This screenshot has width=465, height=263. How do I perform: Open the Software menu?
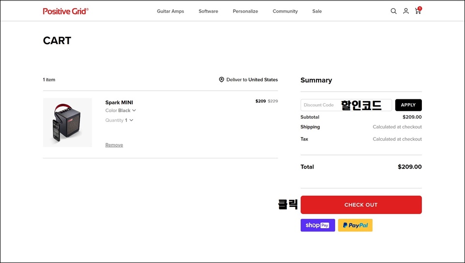click(208, 11)
